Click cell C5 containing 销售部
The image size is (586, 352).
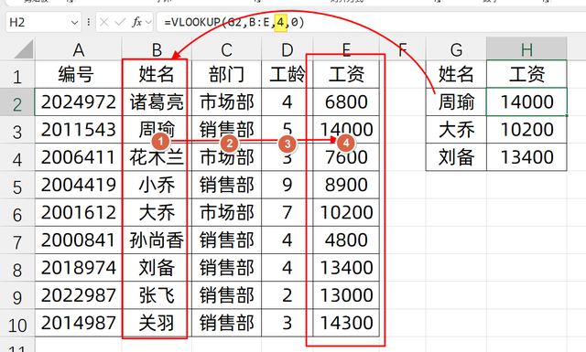[226, 185]
